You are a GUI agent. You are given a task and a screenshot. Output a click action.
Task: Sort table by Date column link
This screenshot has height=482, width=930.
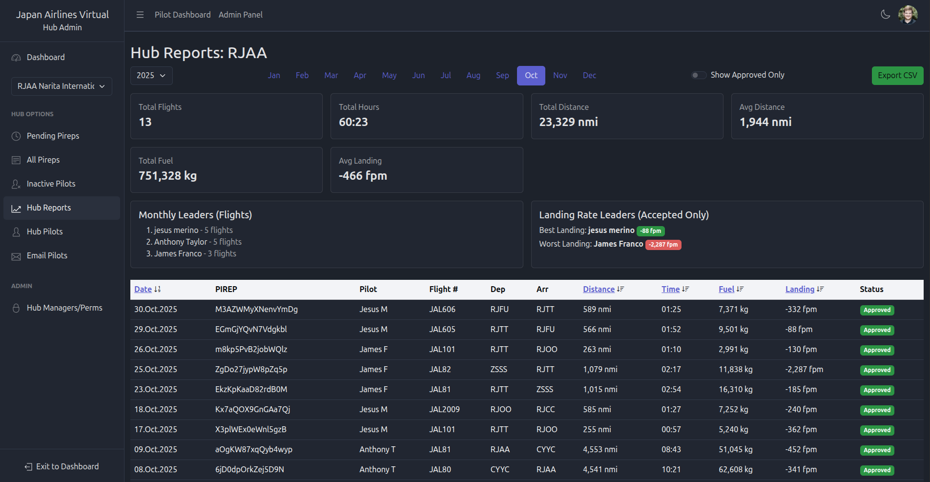(143, 289)
